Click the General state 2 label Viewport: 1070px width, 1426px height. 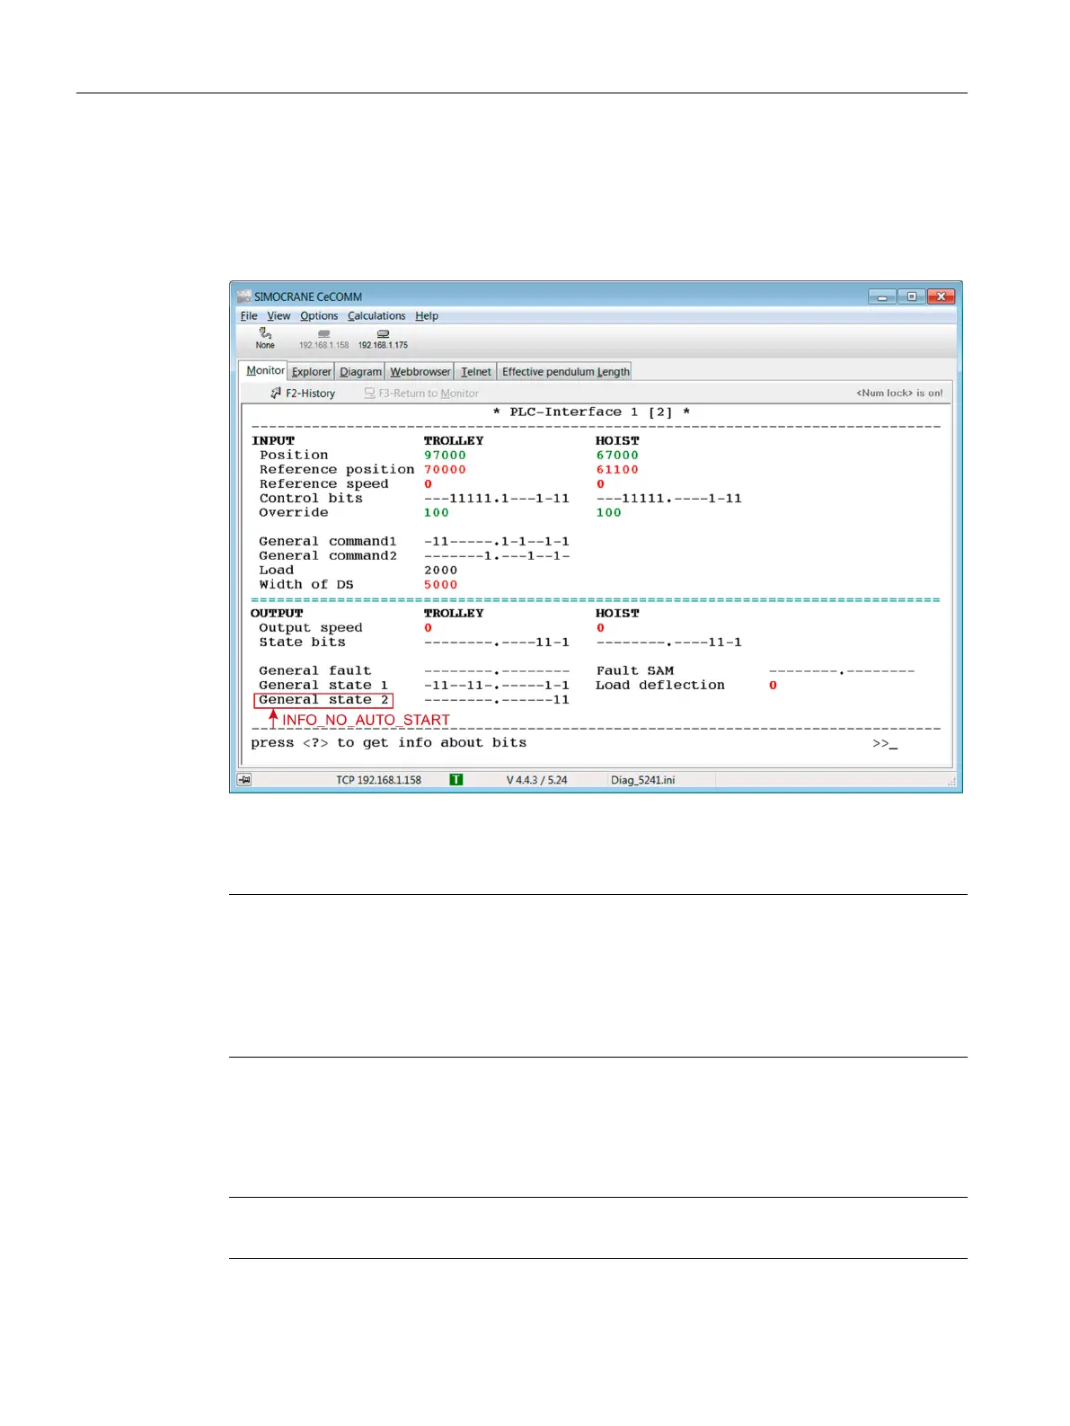(323, 700)
